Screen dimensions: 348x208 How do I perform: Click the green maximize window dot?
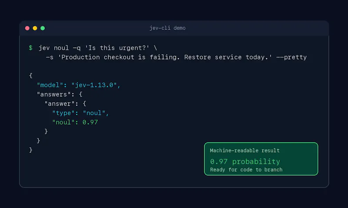pyautogui.click(x=43, y=28)
